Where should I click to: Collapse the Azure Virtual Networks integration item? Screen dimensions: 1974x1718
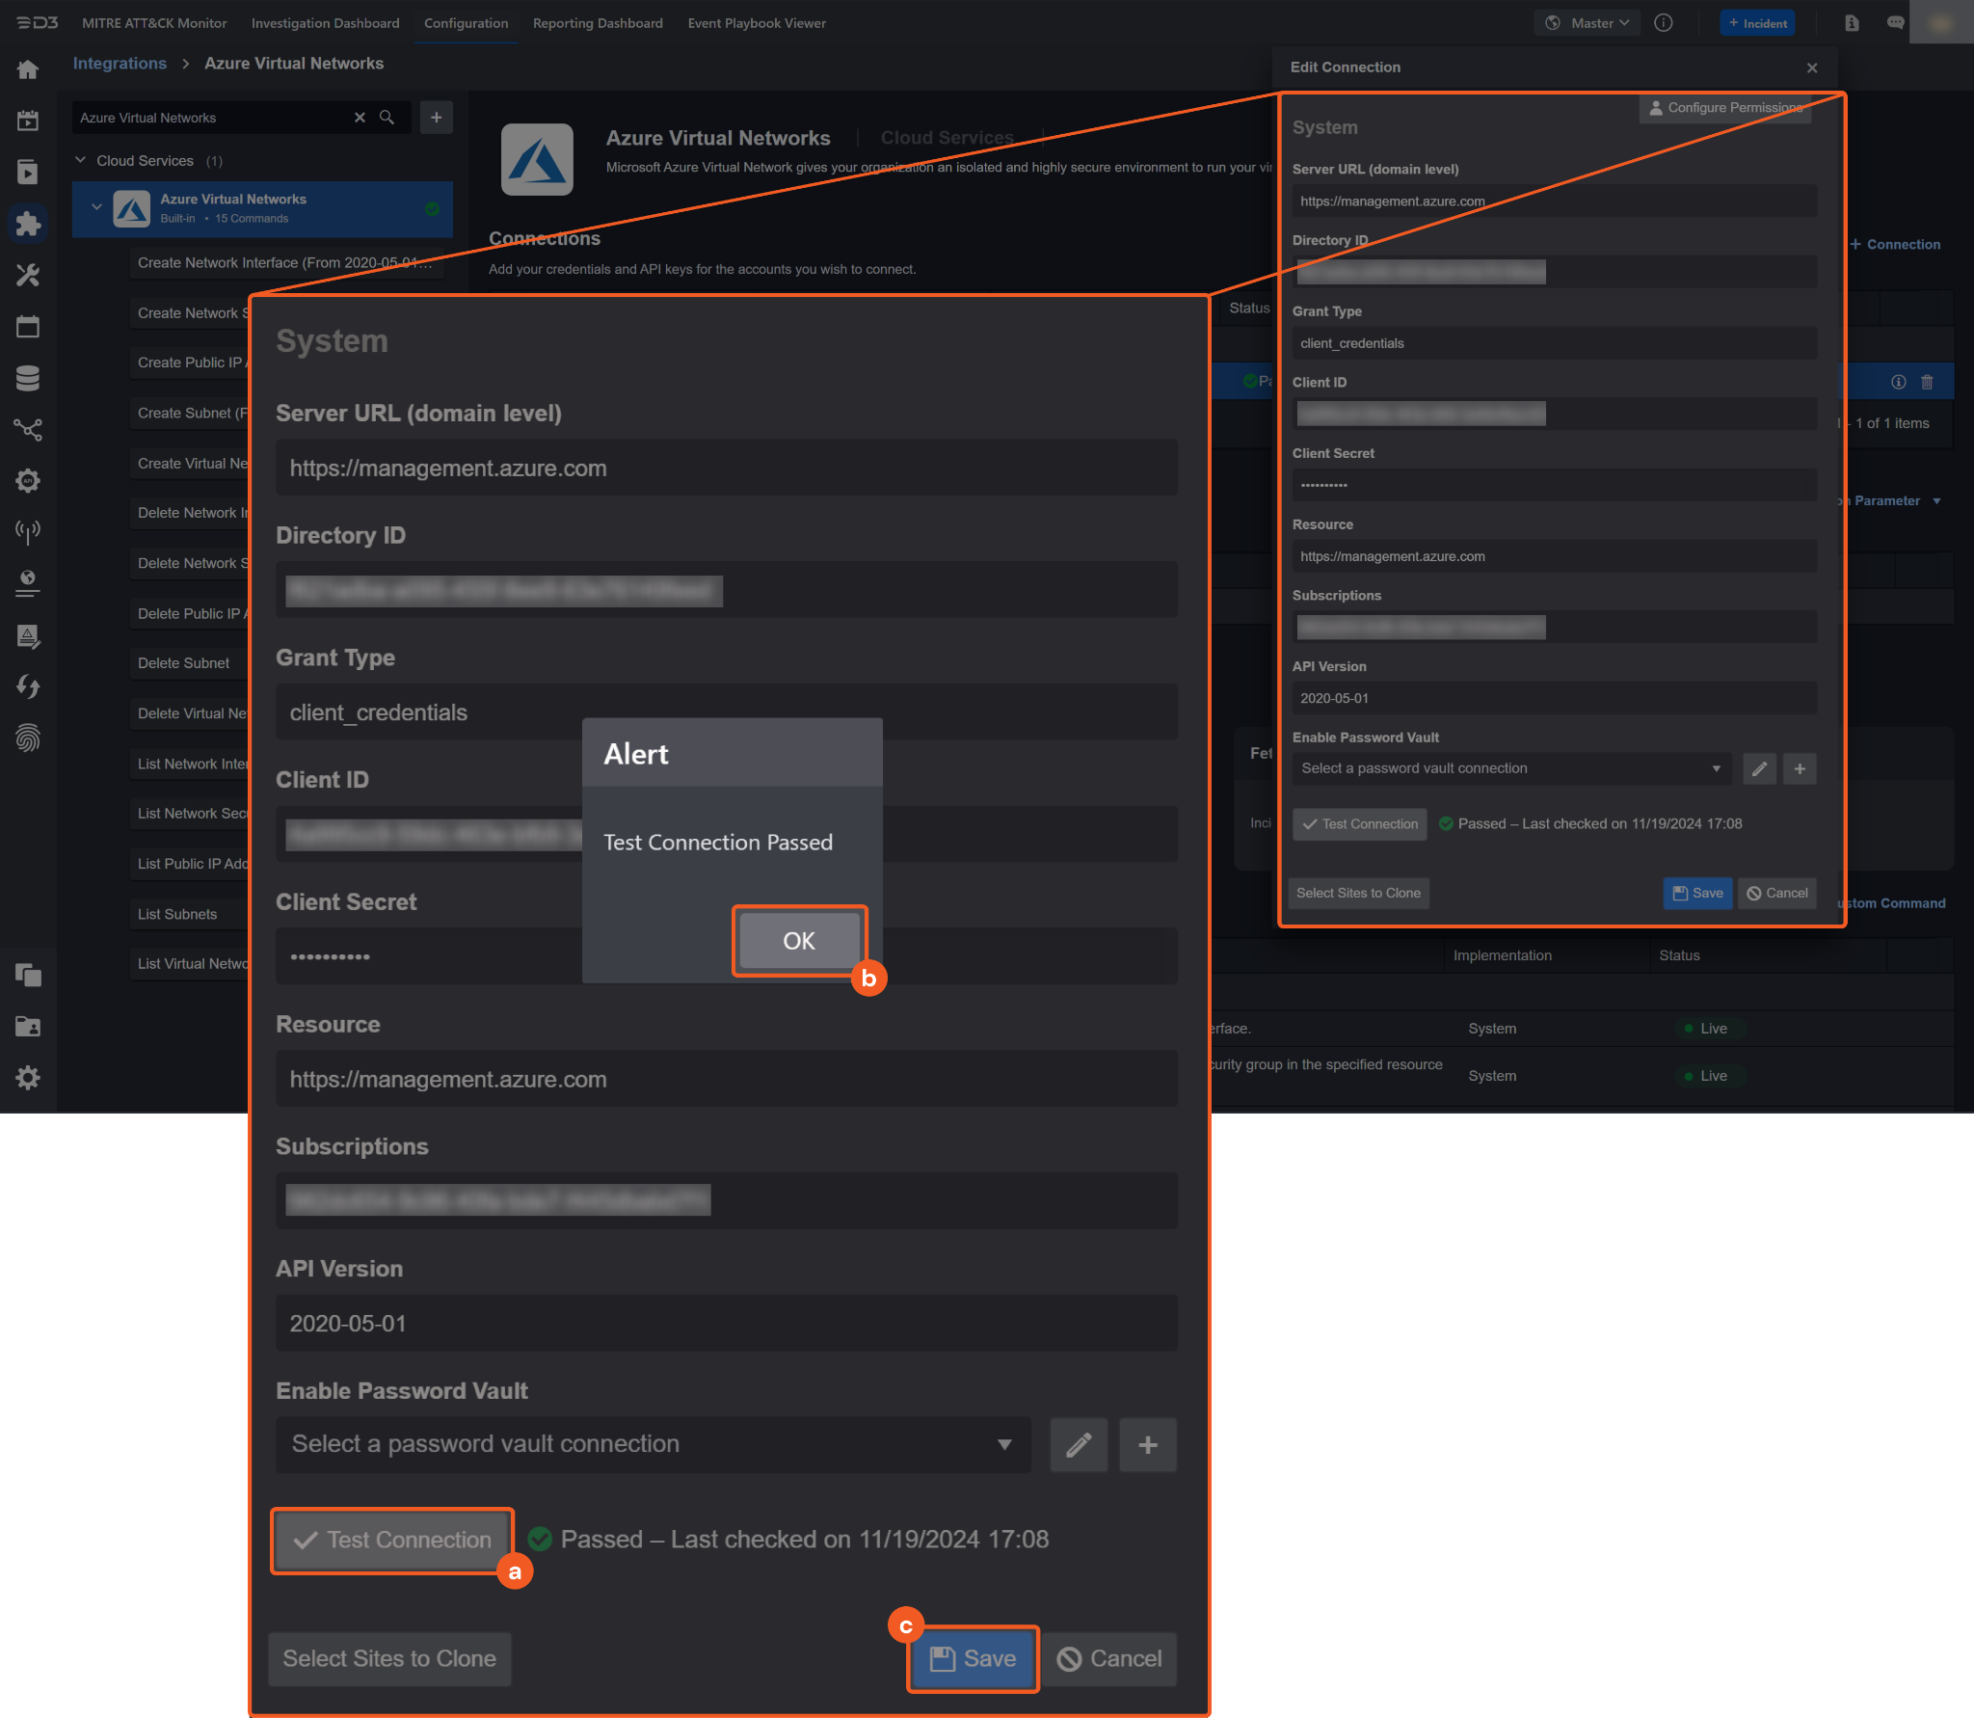tap(96, 207)
